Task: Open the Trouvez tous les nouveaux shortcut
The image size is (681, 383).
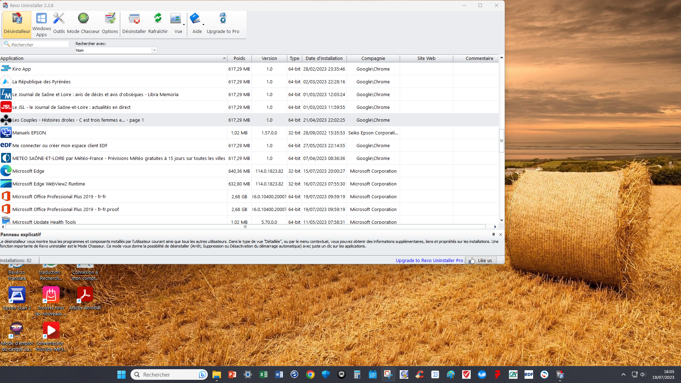Action: click(51, 301)
